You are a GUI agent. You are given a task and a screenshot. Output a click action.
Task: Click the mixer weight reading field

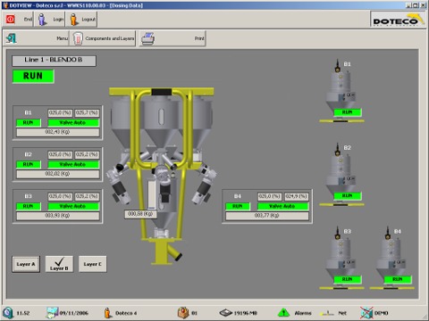pos(140,214)
